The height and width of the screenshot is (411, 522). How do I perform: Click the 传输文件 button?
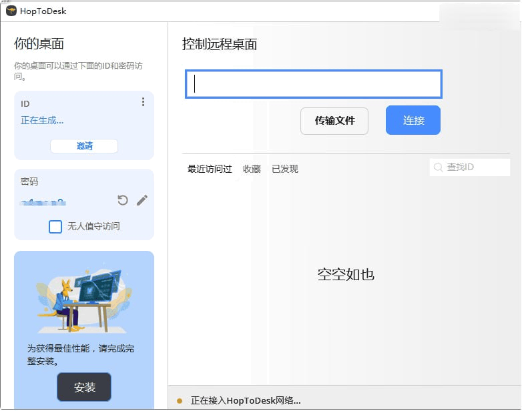[334, 121]
